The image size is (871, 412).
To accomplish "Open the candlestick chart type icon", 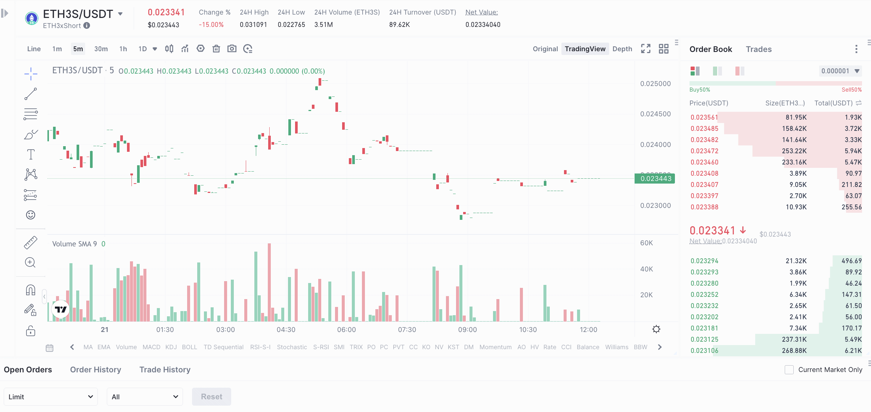I will [169, 49].
